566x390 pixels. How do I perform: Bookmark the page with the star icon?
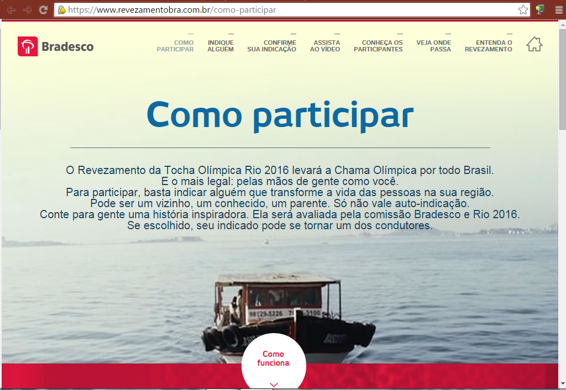[523, 10]
